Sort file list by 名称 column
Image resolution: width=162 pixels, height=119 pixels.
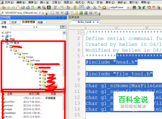(x=10, y=94)
